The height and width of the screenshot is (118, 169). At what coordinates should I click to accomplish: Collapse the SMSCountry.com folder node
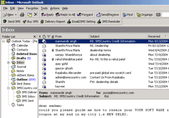pyautogui.click(x=8, y=88)
